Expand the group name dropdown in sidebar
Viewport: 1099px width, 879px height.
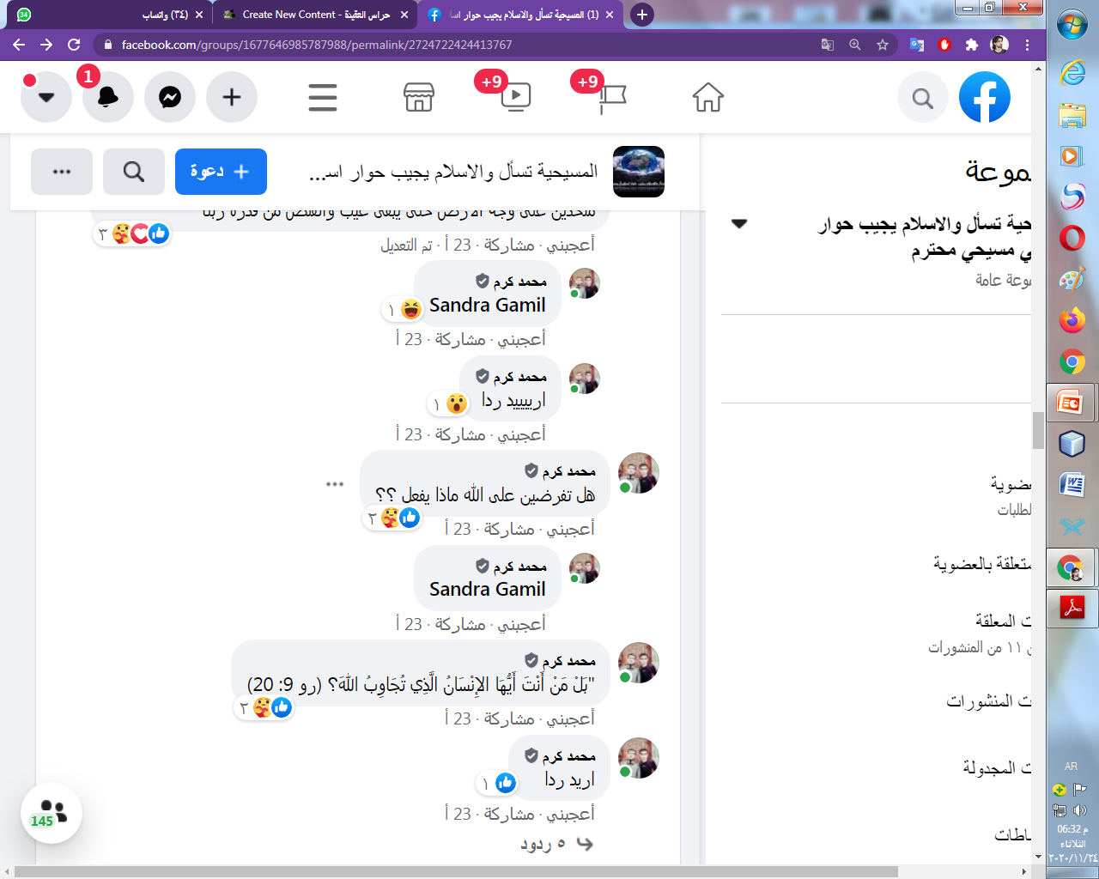[x=739, y=224]
